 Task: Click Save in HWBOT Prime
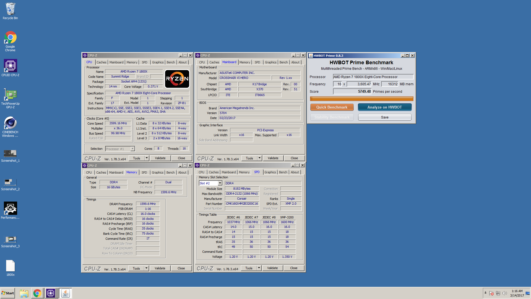click(384, 117)
